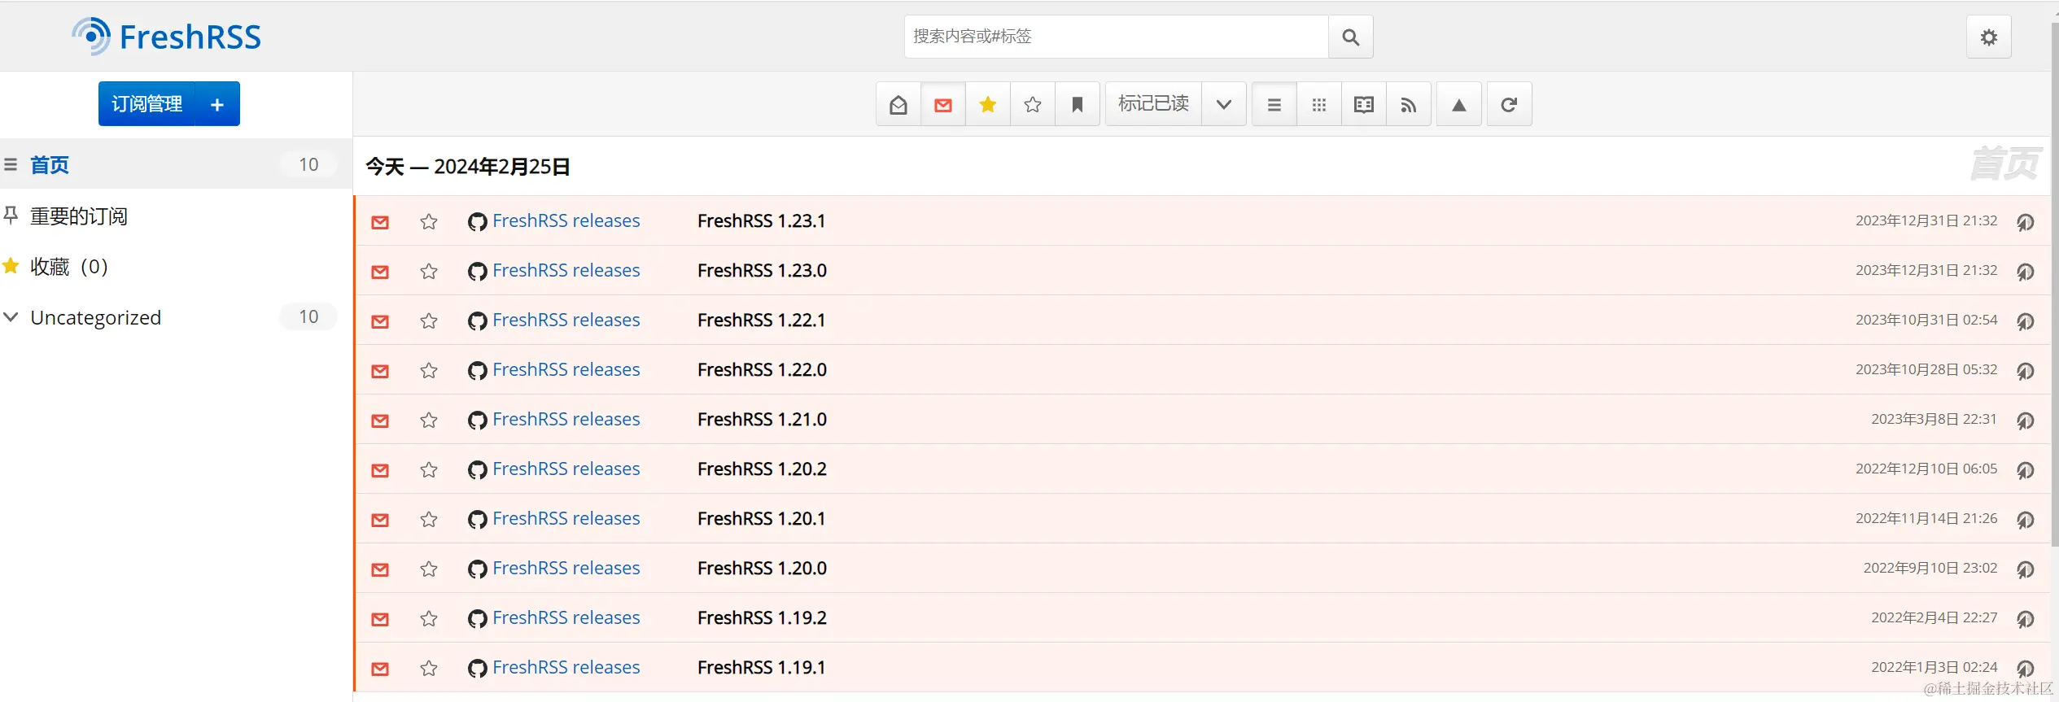Click red envelope icon for FreshRSS 1.20.1

point(380,519)
